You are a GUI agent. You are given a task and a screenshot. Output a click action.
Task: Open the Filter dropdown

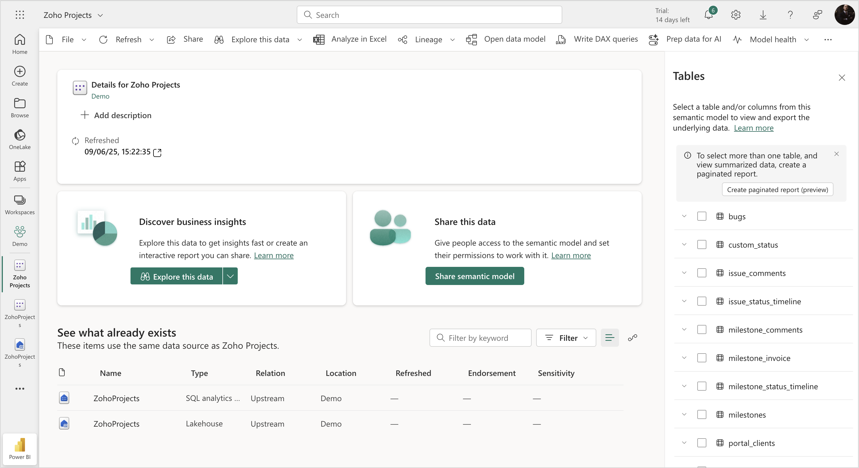point(566,338)
